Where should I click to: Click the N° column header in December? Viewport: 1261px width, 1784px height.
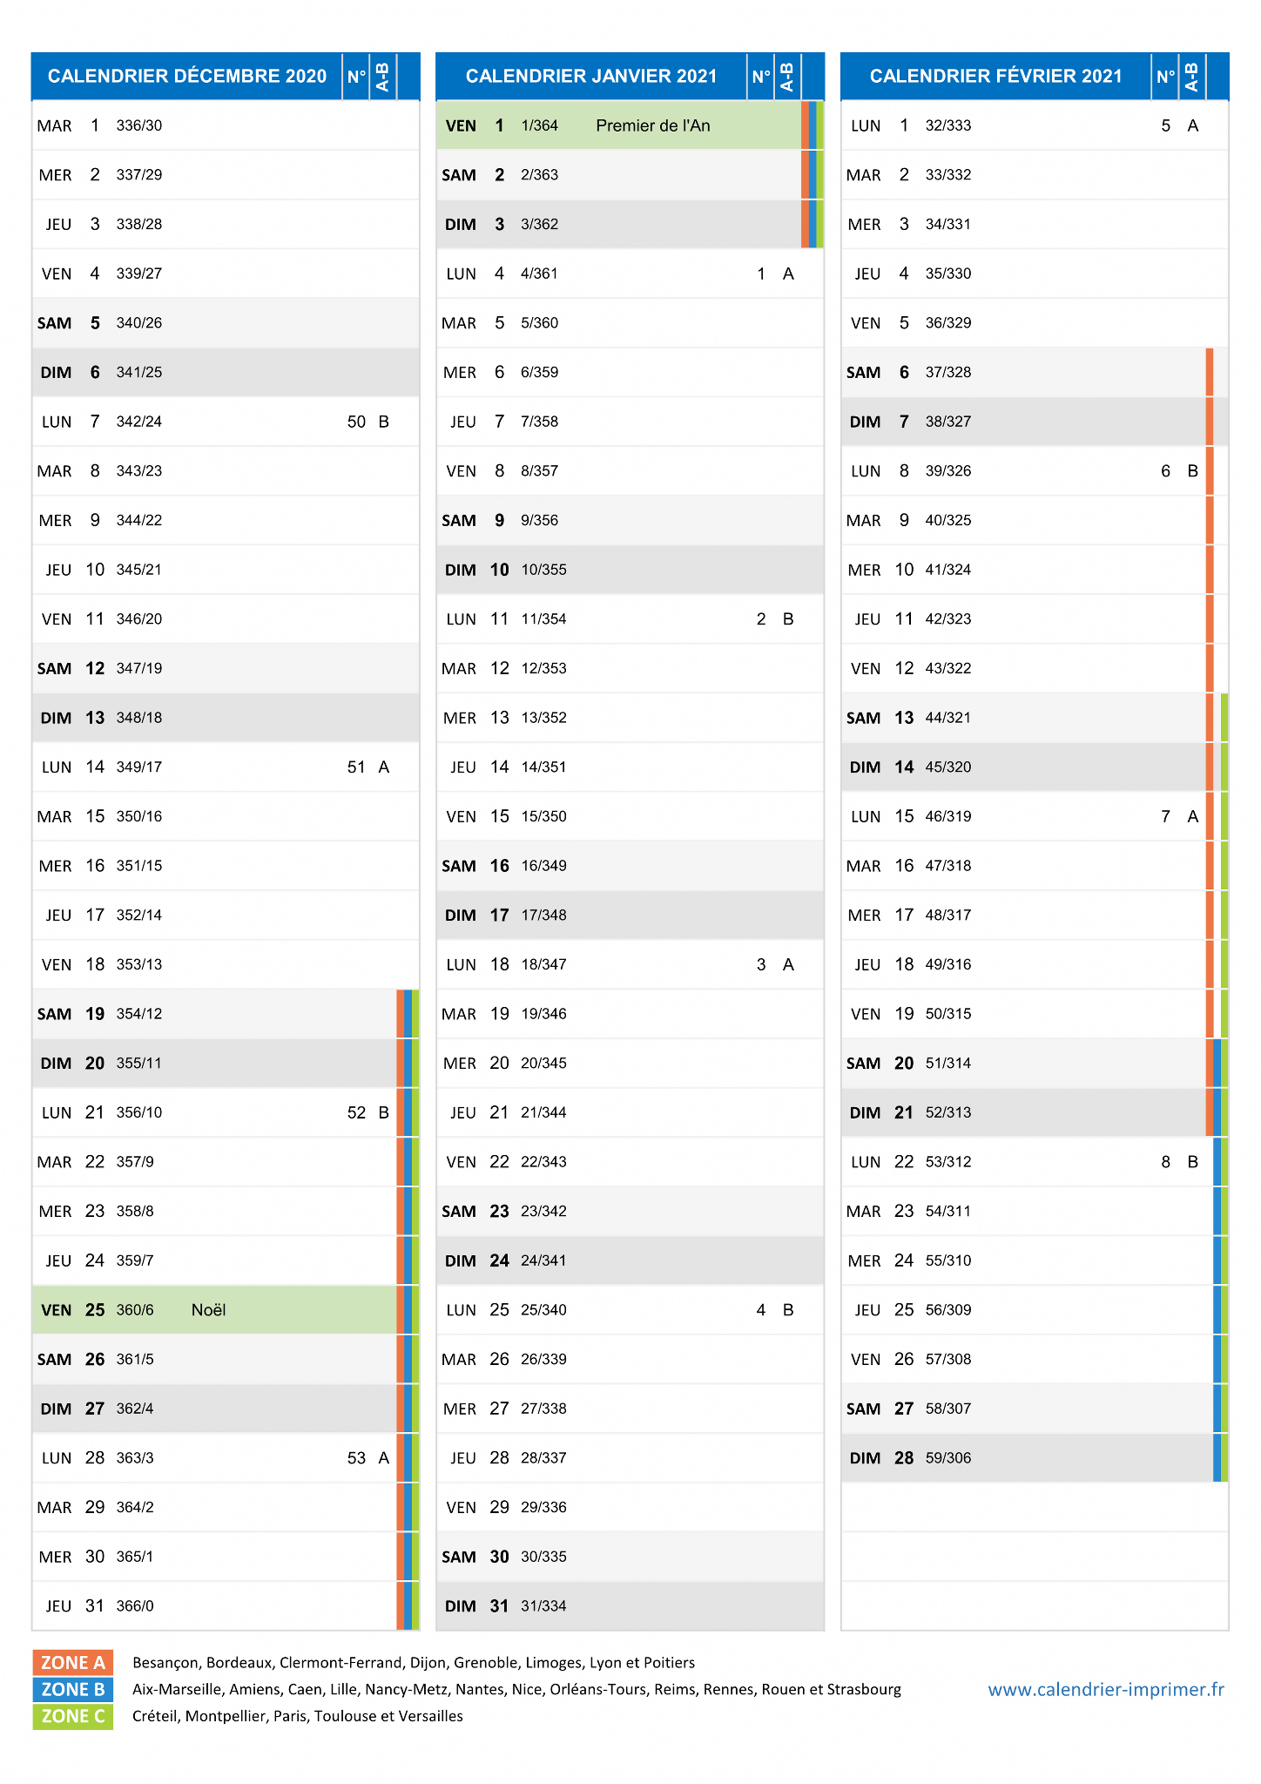(356, 77)
